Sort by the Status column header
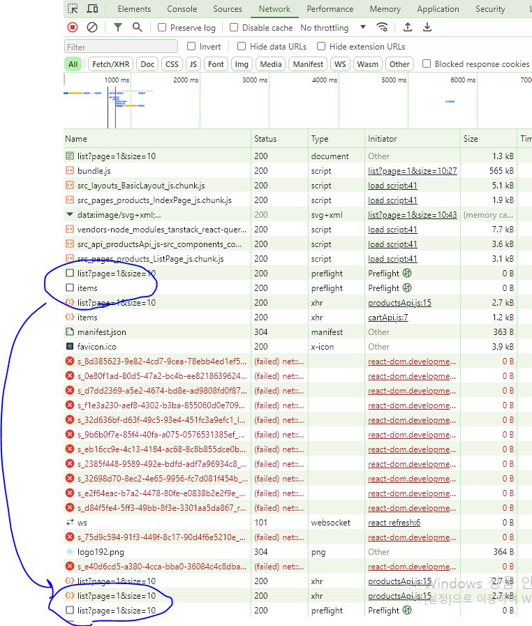 pyautogui.click(x=279, y=139)
